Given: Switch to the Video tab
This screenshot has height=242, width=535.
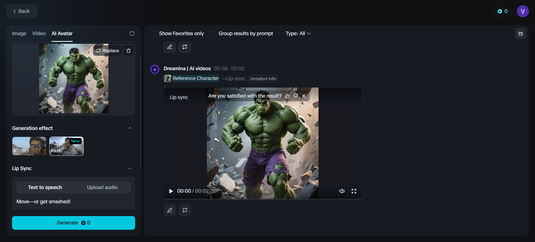Looking at the screenshot, I should pos(39,33).
